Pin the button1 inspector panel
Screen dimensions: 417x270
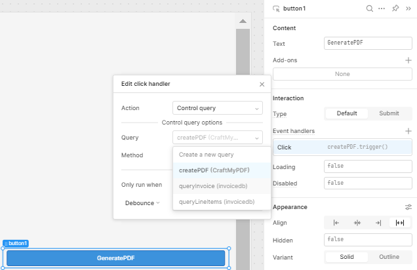pos(395,9)
